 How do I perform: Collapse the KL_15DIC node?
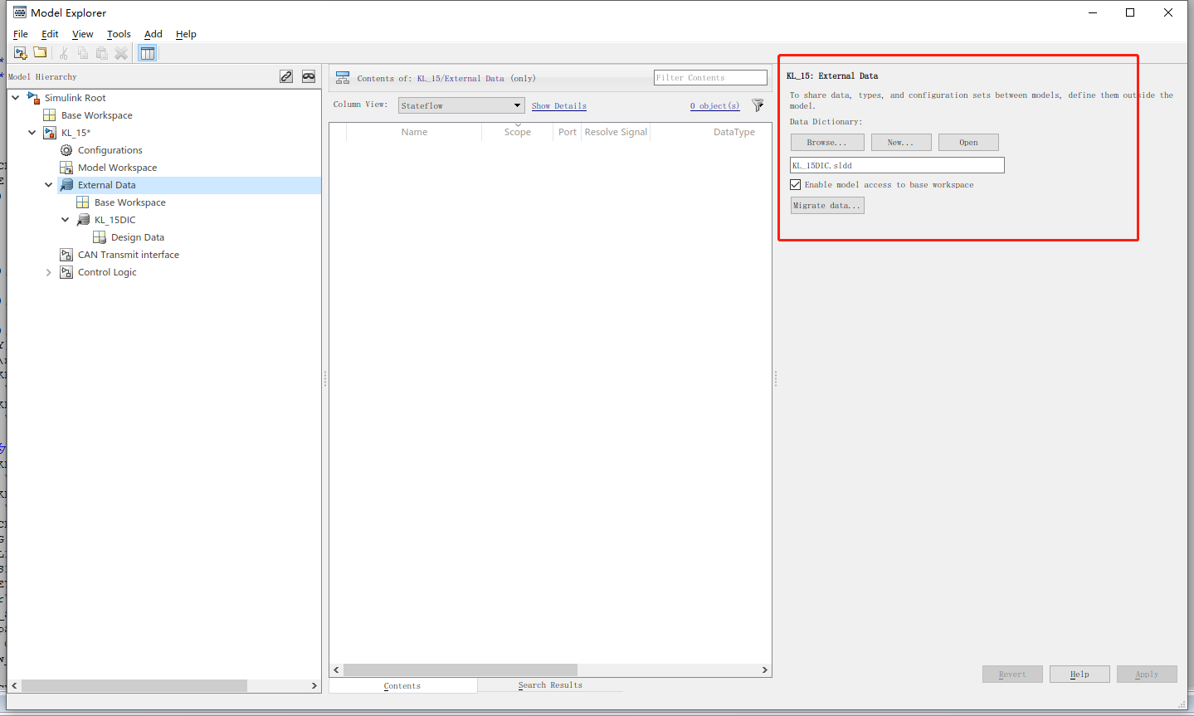point(66,220)
